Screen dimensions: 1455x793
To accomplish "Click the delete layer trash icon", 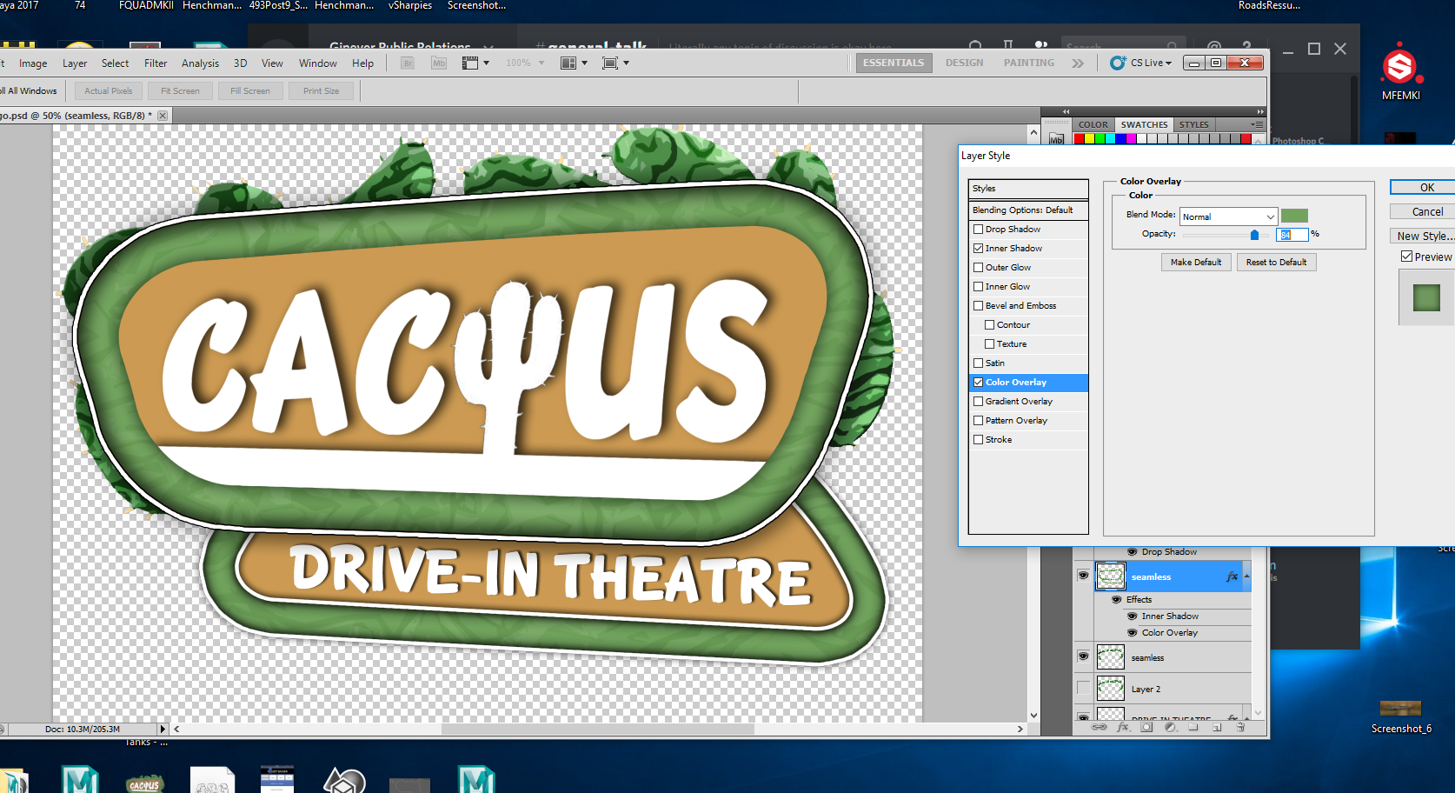I will pyautogui.click(x=1240, y=727).
